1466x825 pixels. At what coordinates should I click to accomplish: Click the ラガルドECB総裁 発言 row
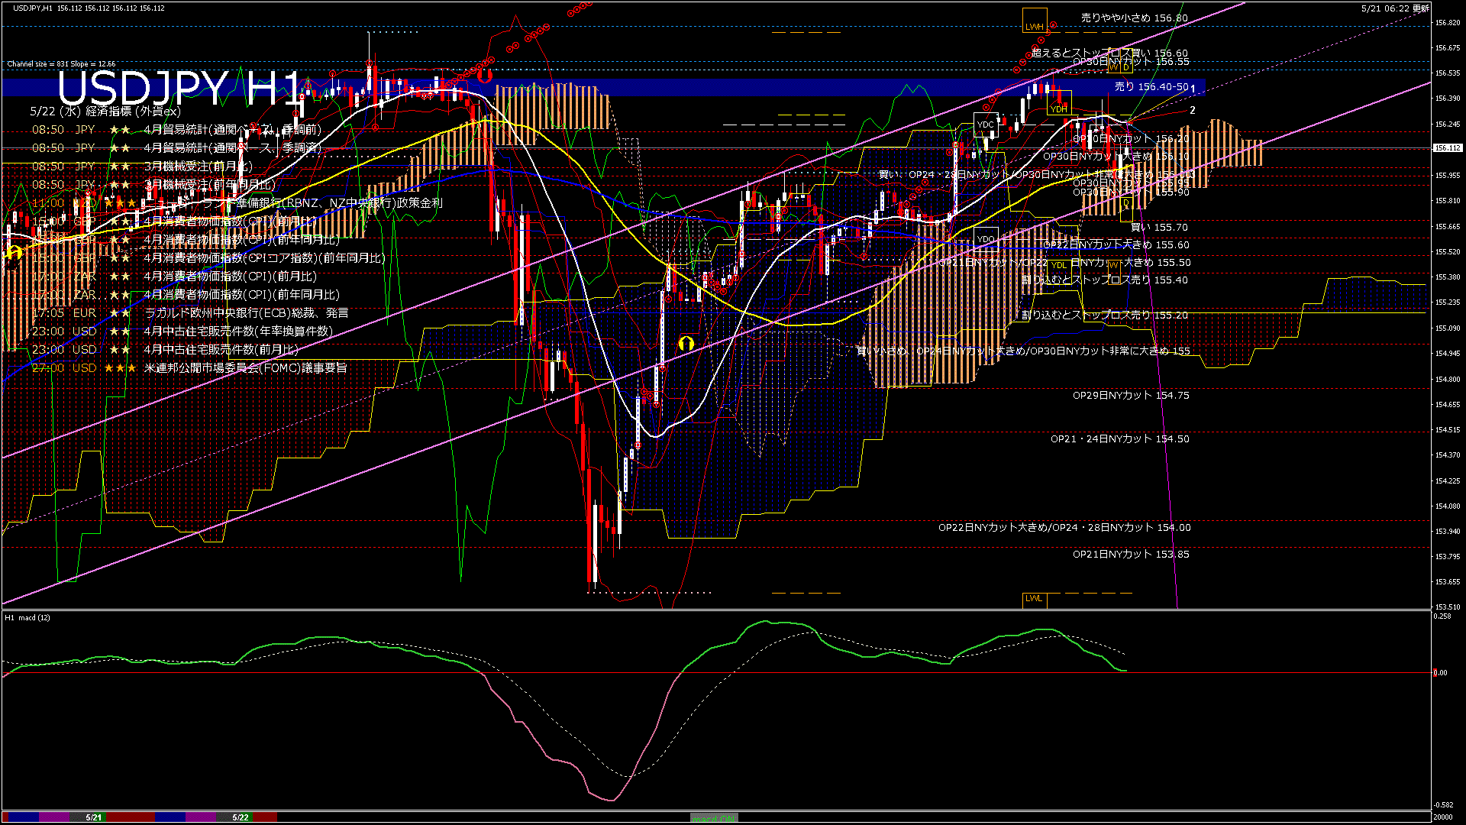(x=189, y=313)
